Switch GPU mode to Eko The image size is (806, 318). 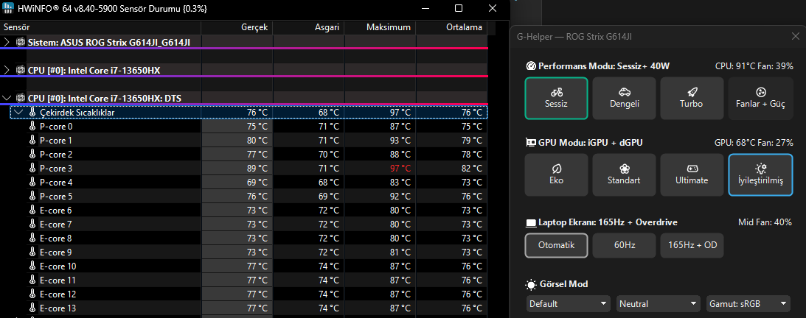click(556, 174)
